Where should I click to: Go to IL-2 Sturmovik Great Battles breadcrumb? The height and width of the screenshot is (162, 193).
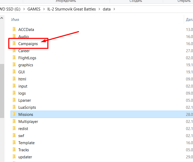point(72,9)
